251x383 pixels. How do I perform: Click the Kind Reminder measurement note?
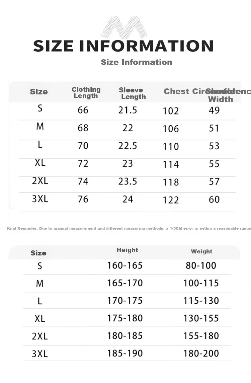point(129,228)
